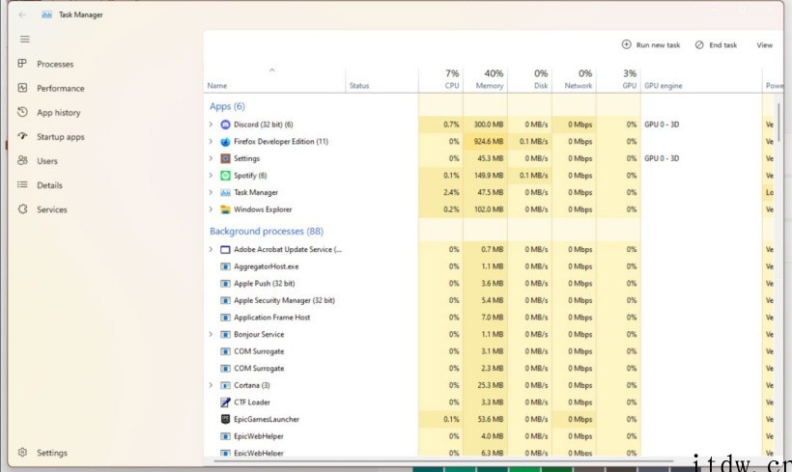Click the Discord app icon
The image size is (792, 472).
point(225,125)
